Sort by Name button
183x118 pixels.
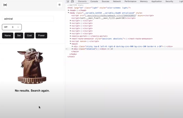pyautogui.click(x=8, y=36)
